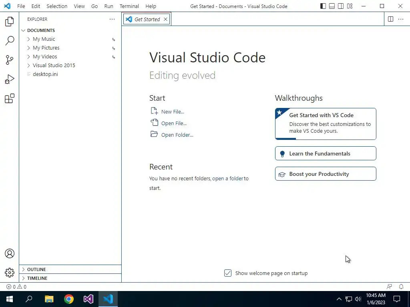
Task: Click the Open File icon under Start
Action: 154,122
